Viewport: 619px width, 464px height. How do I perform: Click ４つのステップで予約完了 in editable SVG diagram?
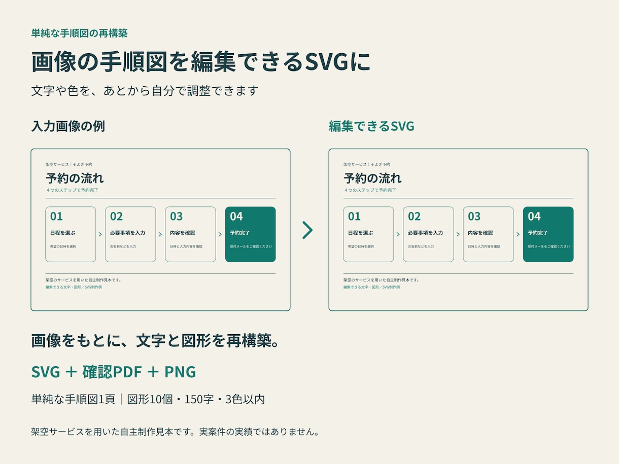370,190
